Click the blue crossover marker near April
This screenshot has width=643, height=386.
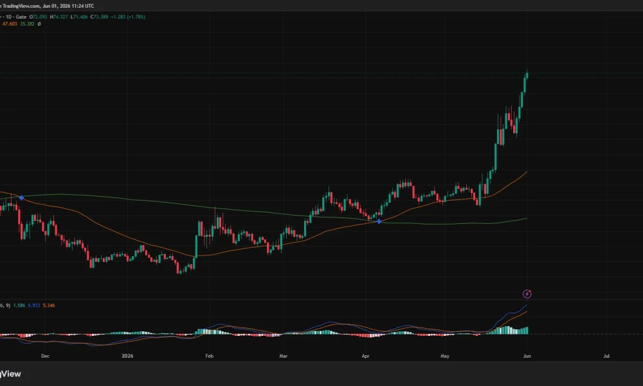point(379,221)
